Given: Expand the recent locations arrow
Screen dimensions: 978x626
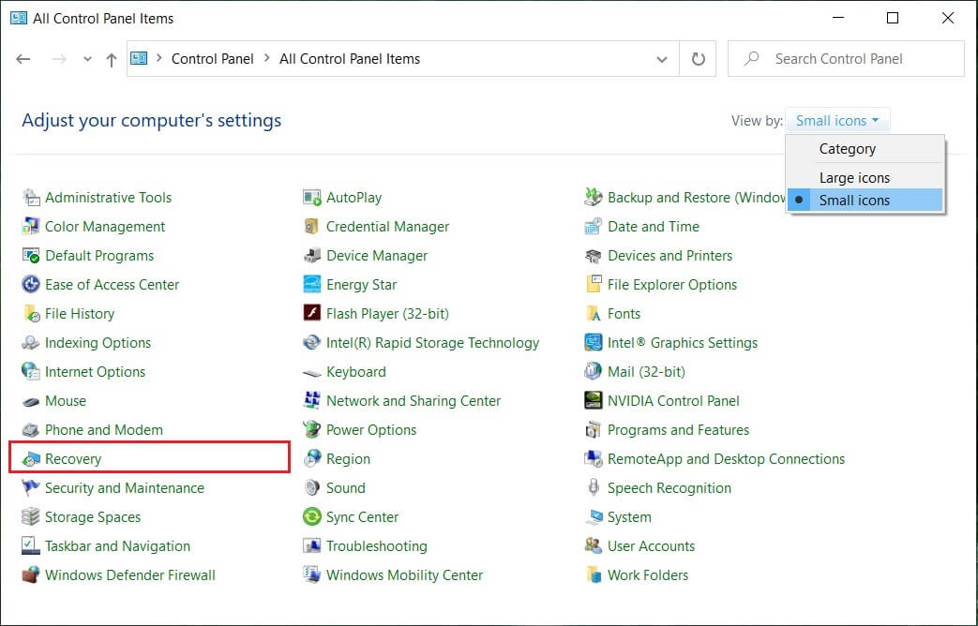Looking at the screenshot, I should point(87,59).
